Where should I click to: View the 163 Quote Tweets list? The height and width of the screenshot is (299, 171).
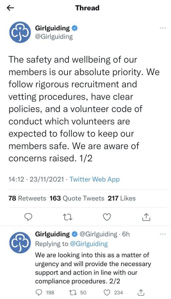(77, 198)
